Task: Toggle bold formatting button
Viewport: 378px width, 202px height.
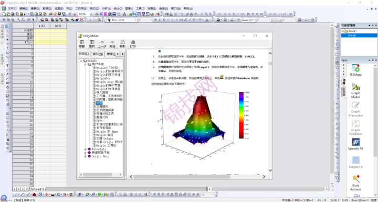Action: [x=155, y=20]
